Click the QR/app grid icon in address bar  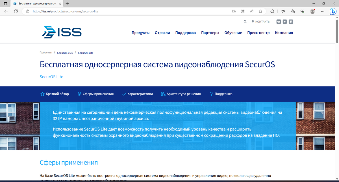point(243,11)
